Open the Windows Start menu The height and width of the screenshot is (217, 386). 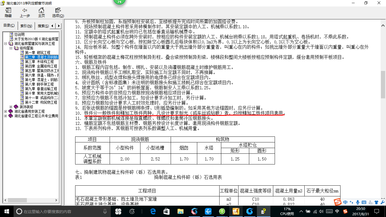tap(7, 211)
